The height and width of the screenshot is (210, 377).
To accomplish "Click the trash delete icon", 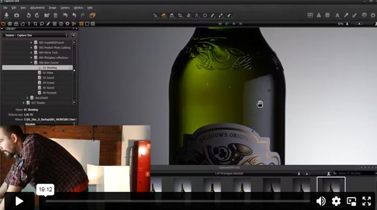I will [x=55, y=16].
